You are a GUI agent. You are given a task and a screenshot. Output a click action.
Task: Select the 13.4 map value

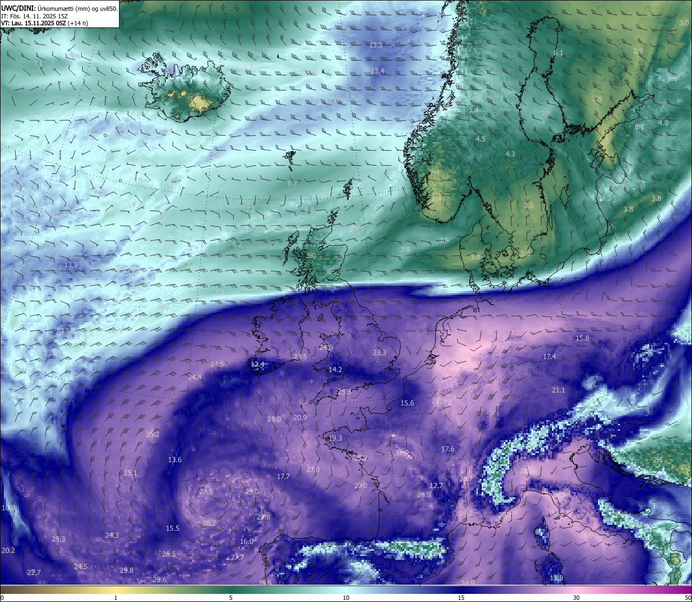[x=378, y=71]
